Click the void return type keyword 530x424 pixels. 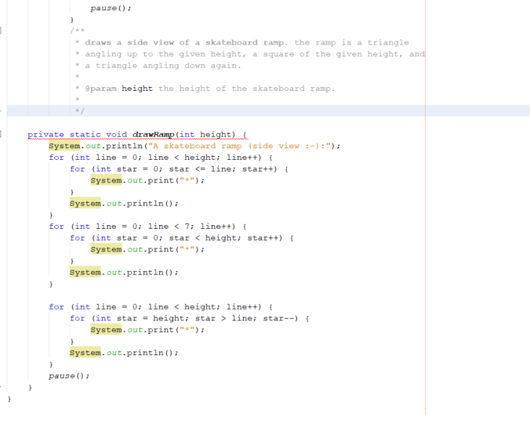(117, 135)
